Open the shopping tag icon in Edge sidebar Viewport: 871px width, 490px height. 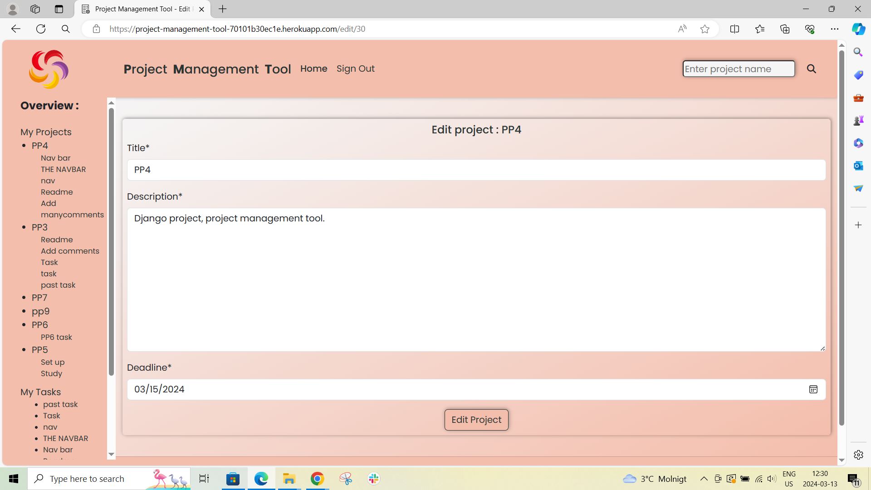[858, 75]
